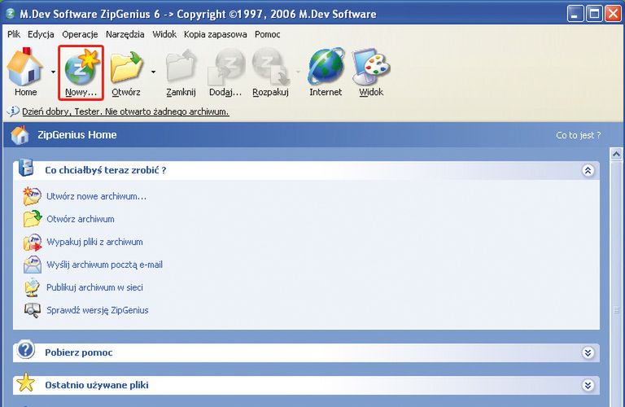Click the icon beside Wypakuj pliki z archiwum
Image resolution: width=625 pixels, height=407 pixels.
coord(32,242)
